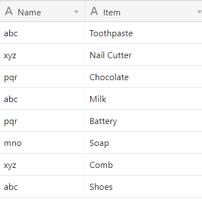This screenshot has width=202, height=203.
Task: Select the mno name cell
Action: (x=43, y=143)
